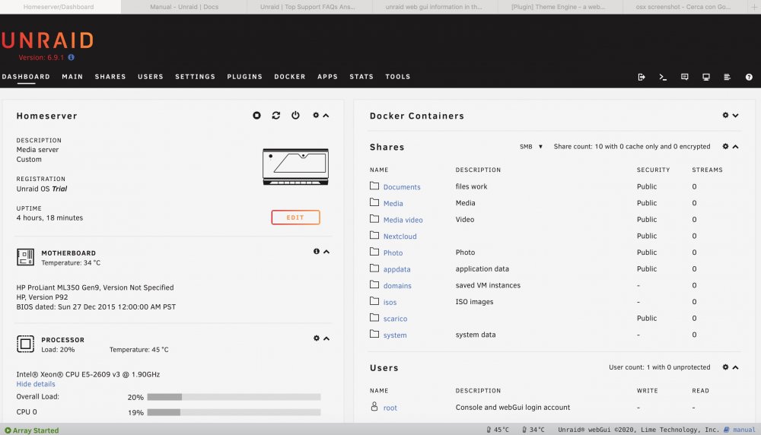This screenshot has height=435, width=761.
Task: Open the Media share link
Action: coord(393,203)
